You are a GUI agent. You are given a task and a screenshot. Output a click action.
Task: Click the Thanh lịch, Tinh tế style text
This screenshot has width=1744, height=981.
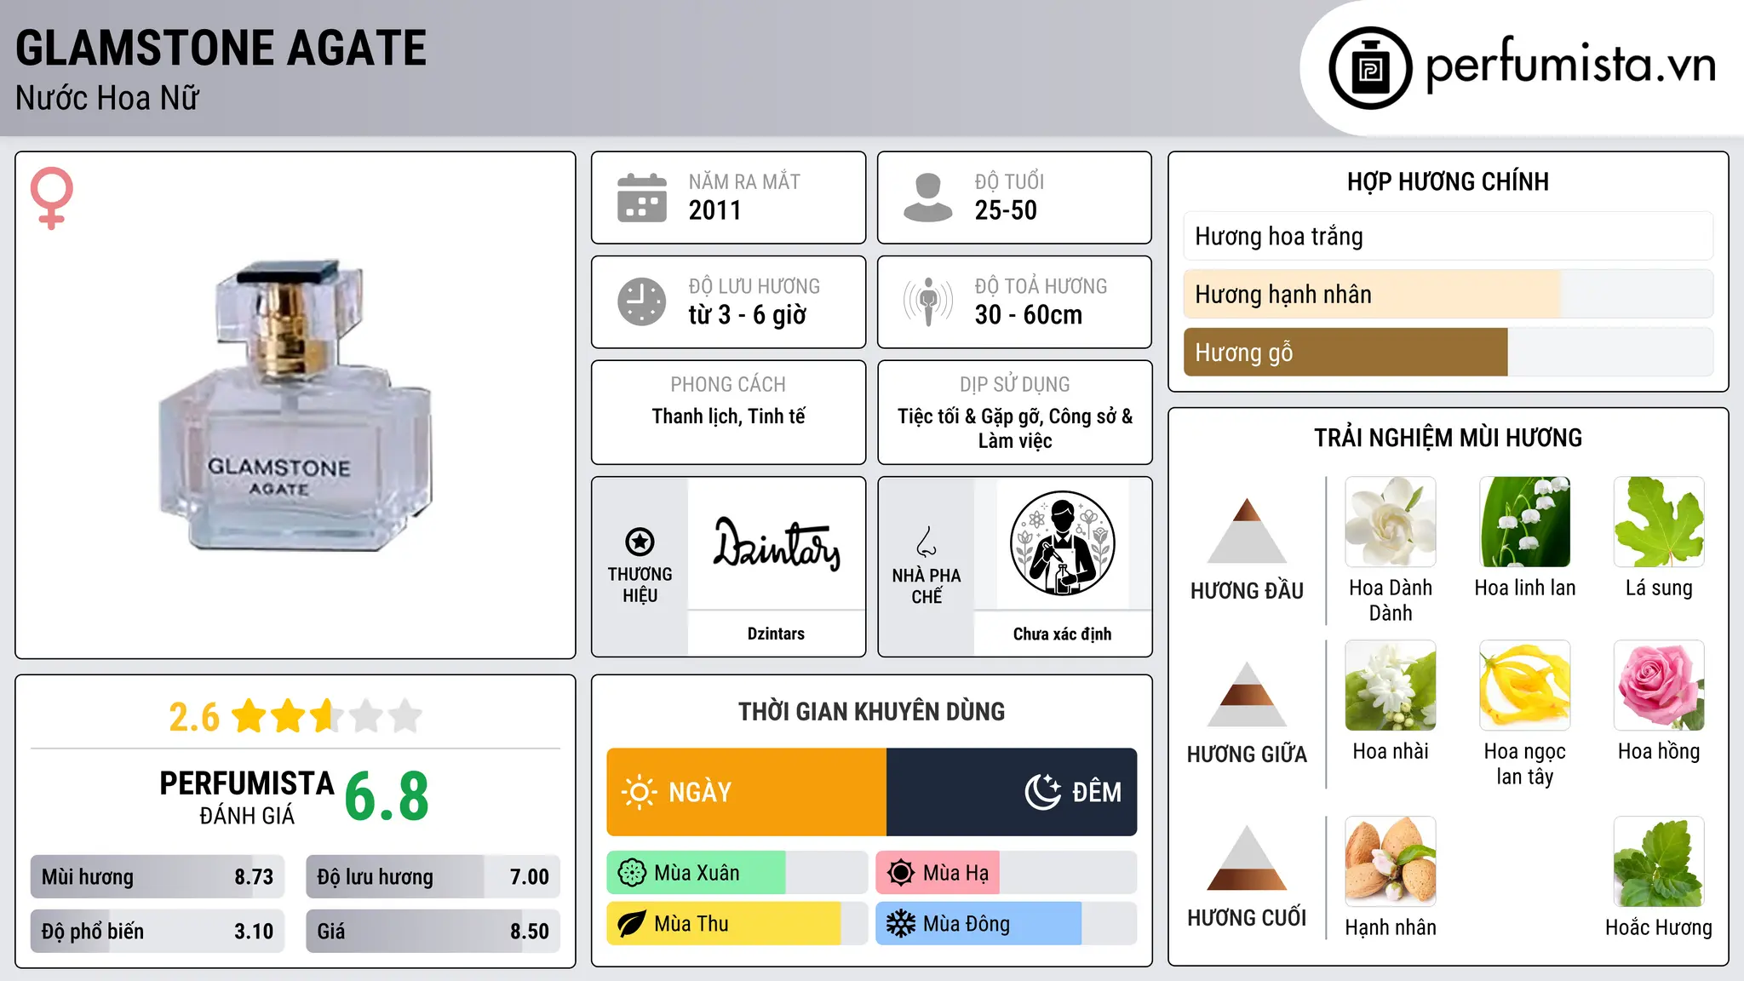pos(728,416)
